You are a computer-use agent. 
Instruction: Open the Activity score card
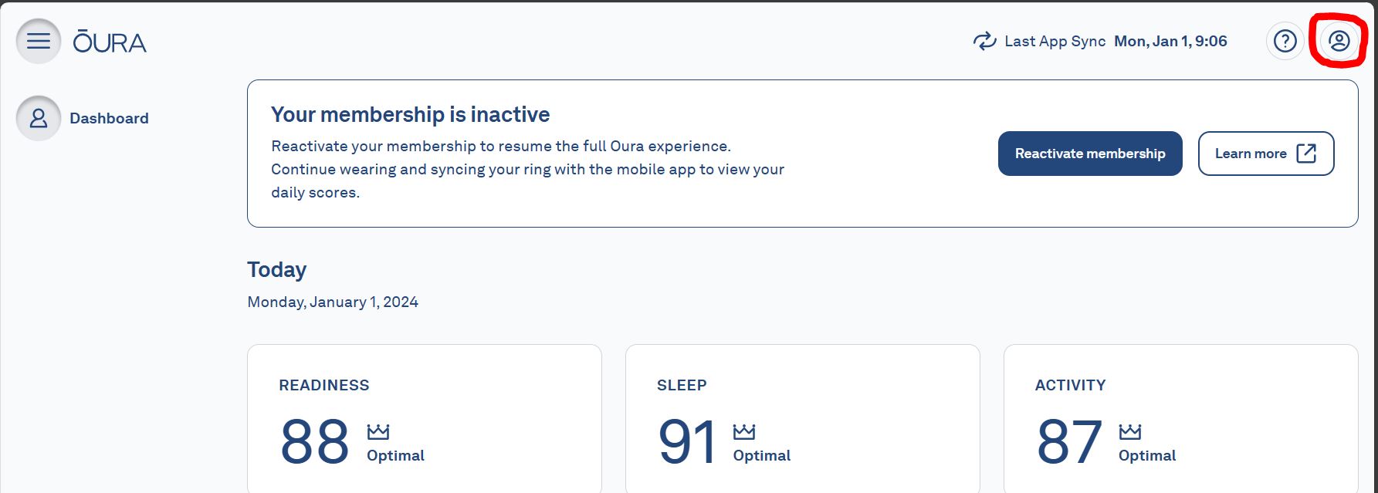[1181, 419]
